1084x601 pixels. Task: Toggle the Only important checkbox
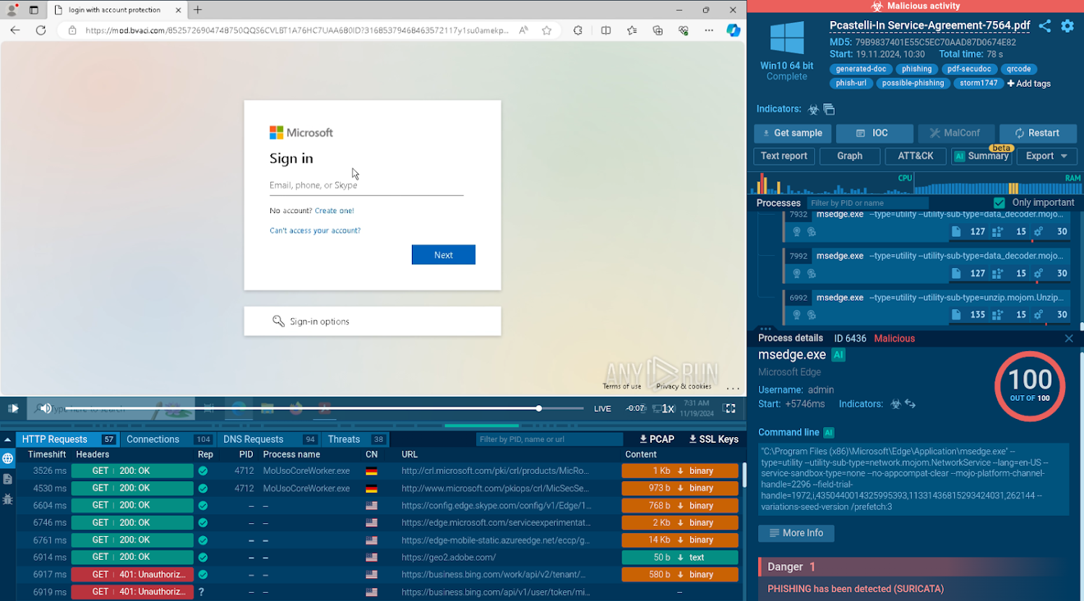point(999,203)
